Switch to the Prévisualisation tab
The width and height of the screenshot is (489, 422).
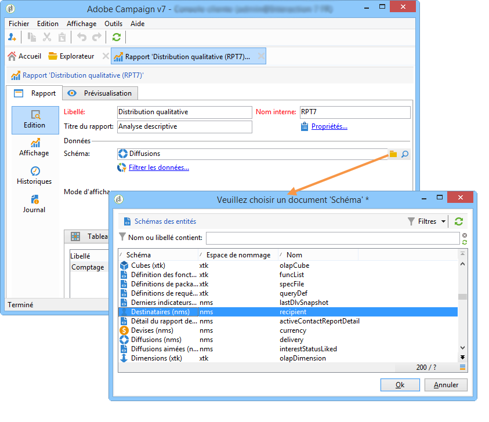(x=100, y=93)
